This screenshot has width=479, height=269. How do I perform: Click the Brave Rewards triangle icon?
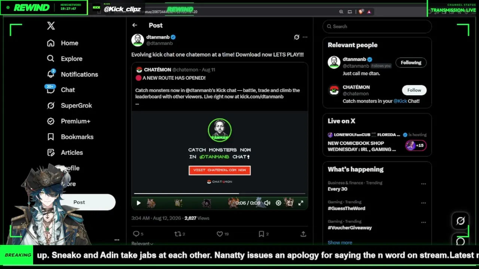369,12
